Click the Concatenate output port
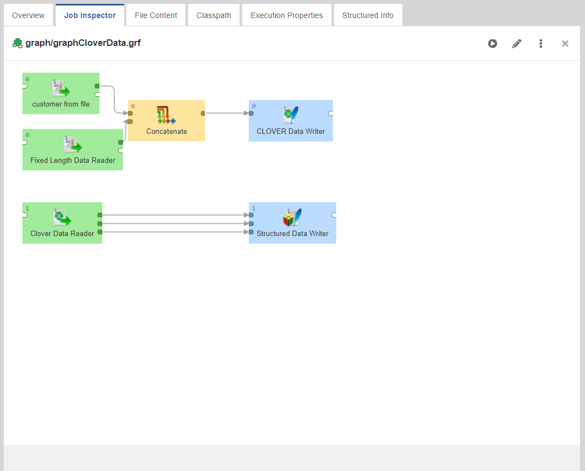 203,114
